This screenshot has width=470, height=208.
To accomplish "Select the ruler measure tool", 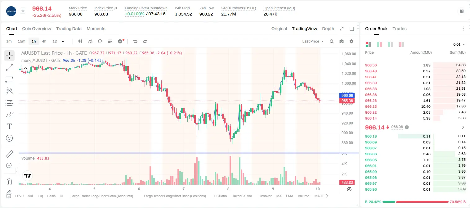I will click(9, 154).
